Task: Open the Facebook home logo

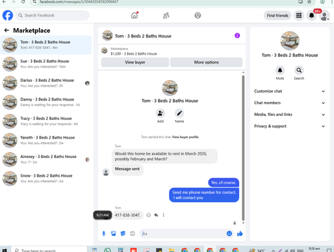Action: click(x=8, y=15)
